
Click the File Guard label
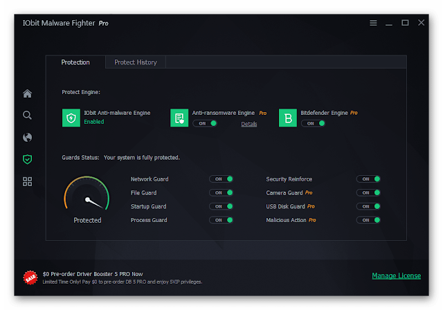point(143,193)
